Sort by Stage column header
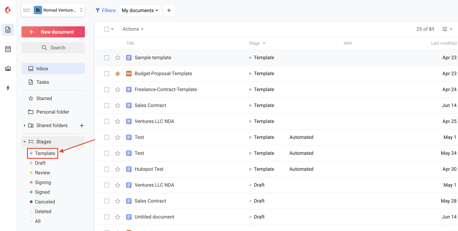The image size is (458, 231). click(257, 43)
